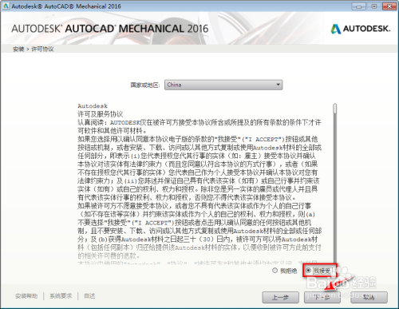Click the Autodesk logo in the header

pos(361,29)
